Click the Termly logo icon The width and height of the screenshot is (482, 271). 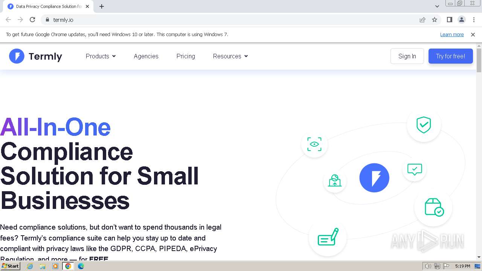pos(17,56)
